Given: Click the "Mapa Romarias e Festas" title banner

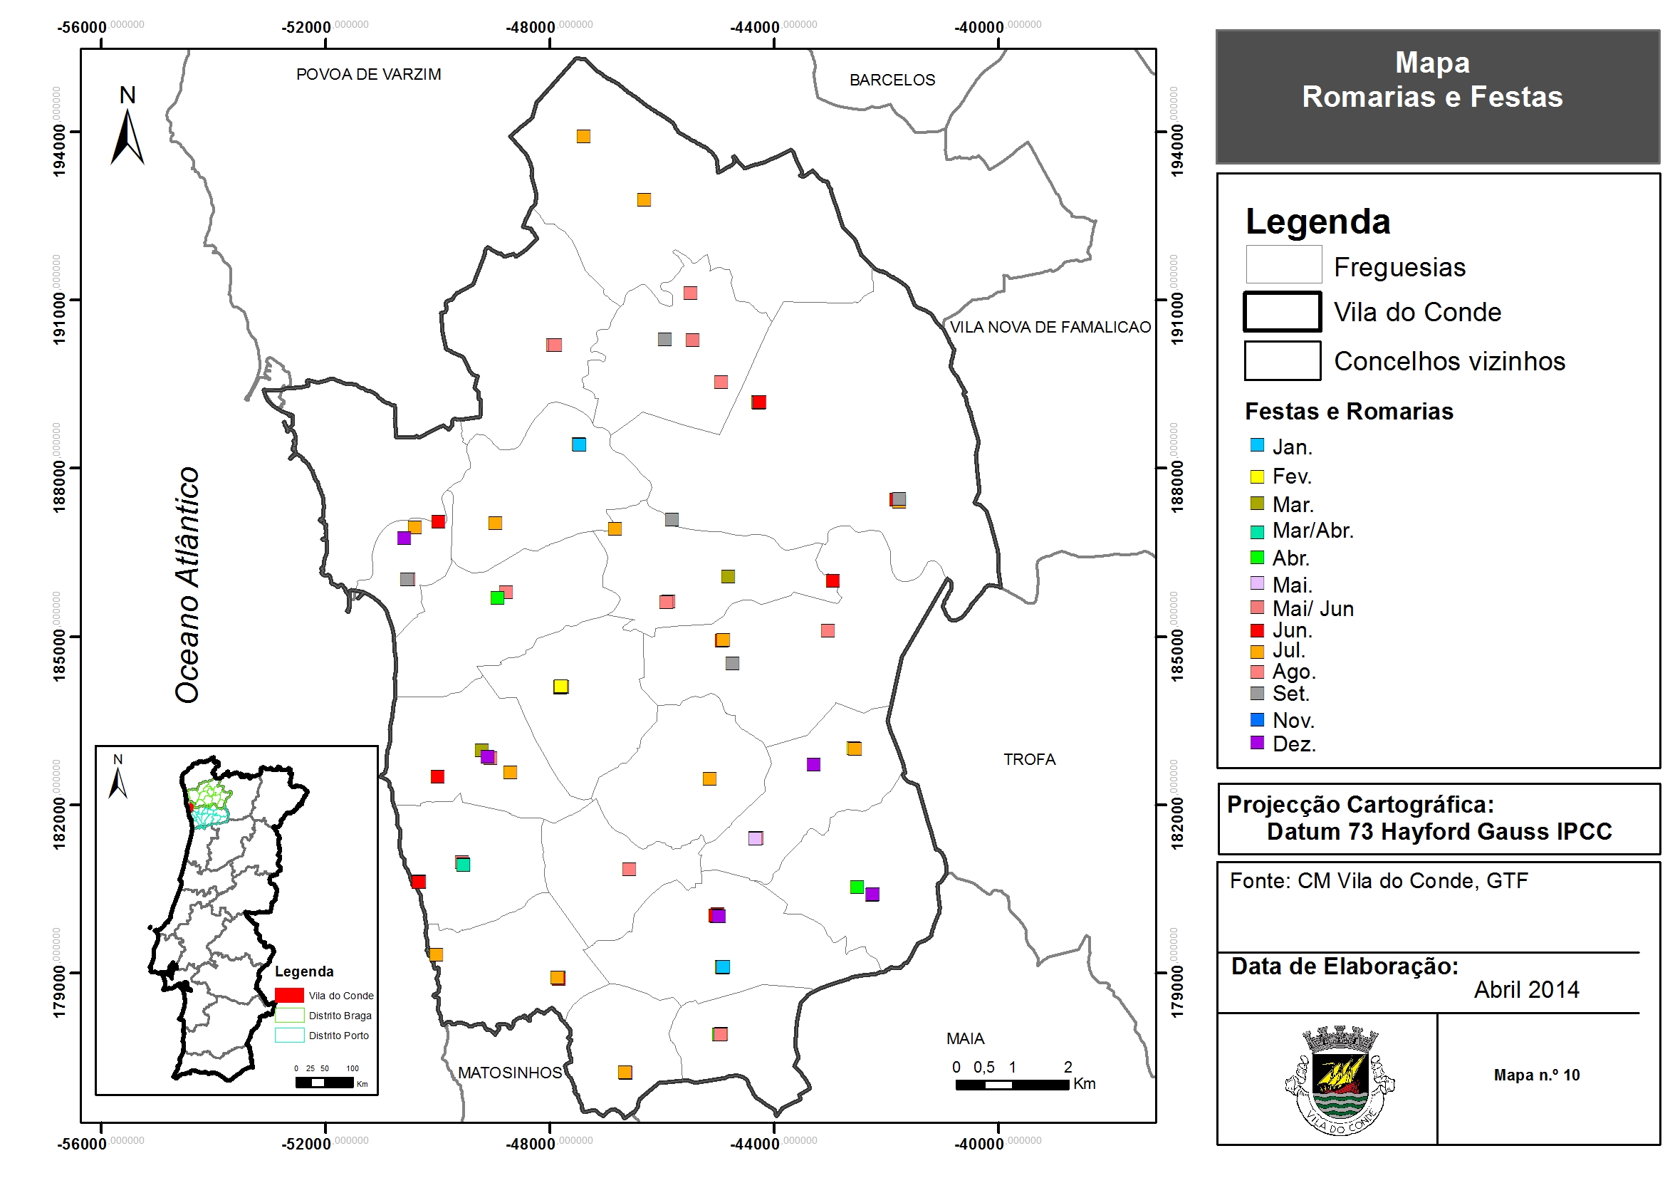Looking at the screenshot, I should coord(1437,96).
